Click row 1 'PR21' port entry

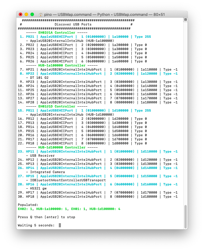[85, 37]
